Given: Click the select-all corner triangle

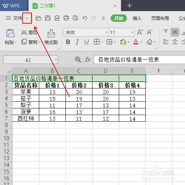Looking at the screenshot, I should (9, 71).
